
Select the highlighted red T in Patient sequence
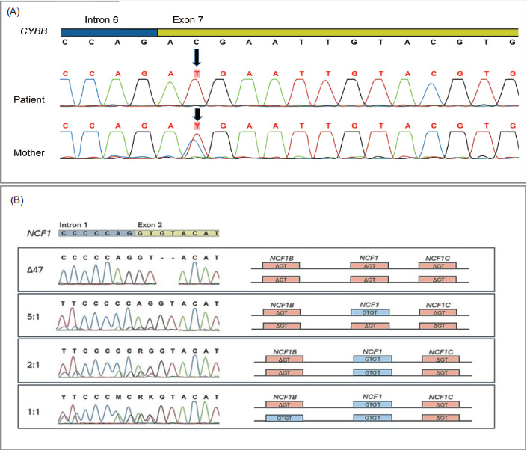click(x=197, y=73)
